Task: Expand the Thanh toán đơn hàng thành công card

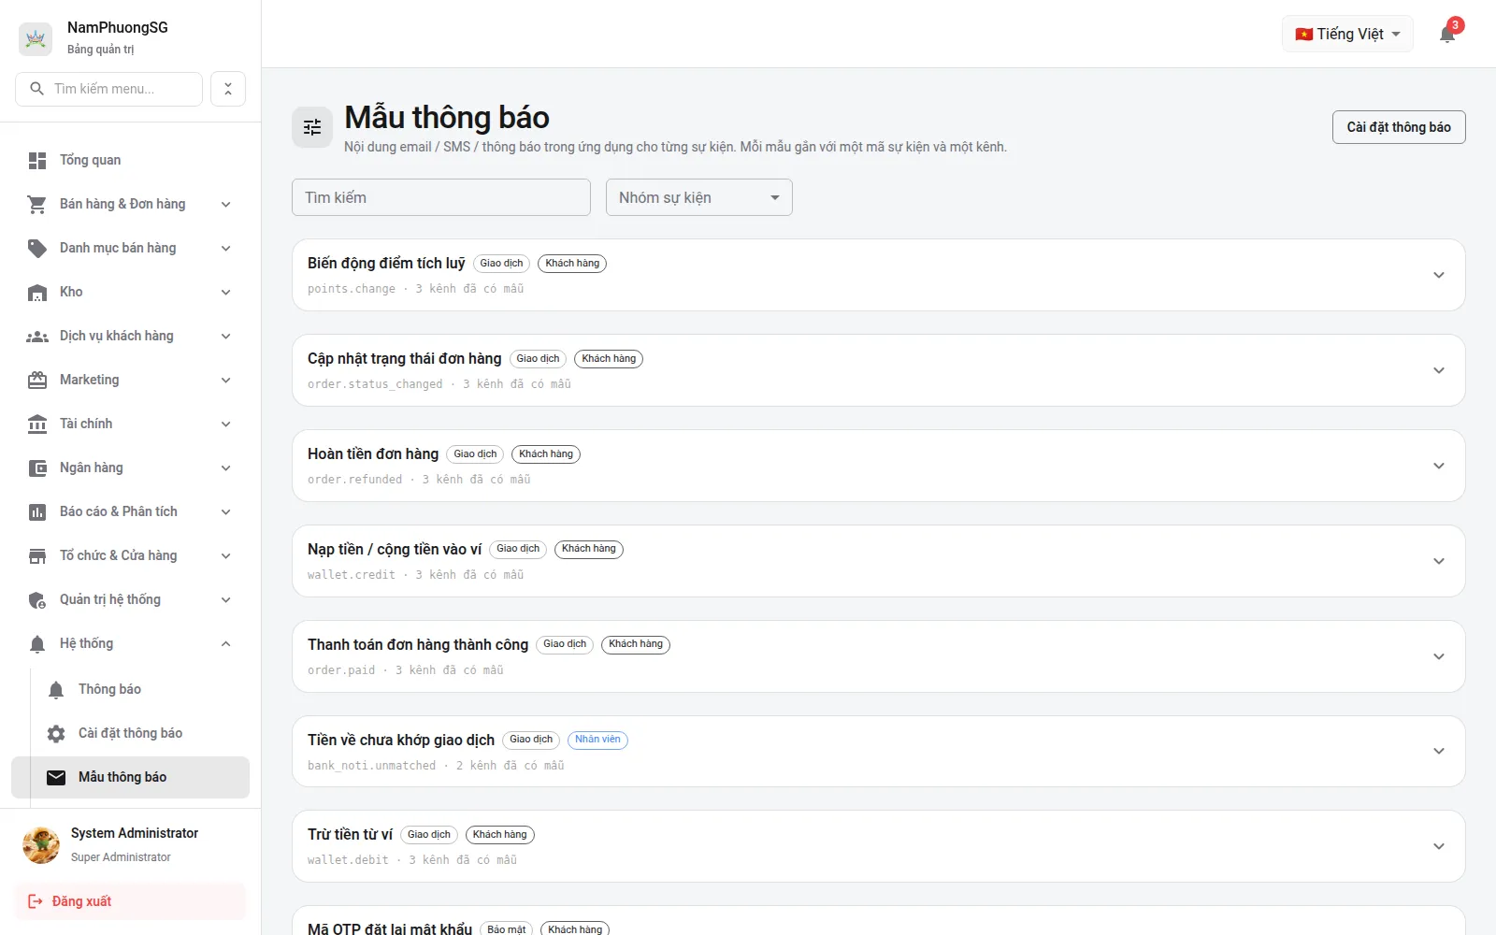Action: coord(1439,656)
